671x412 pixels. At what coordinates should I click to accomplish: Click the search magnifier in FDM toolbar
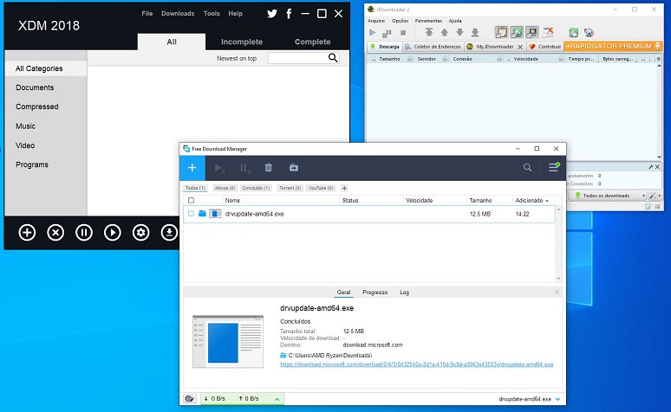(x=527, y=168)
